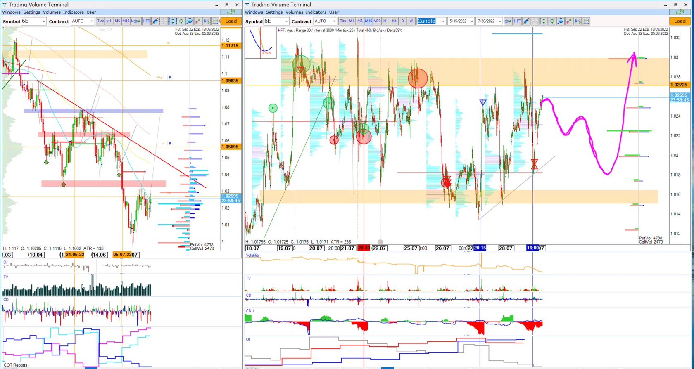Screen dimensions: 694x369
Task: Click the vertical scale icon in right terminal
Action: [x=544, y=21]
